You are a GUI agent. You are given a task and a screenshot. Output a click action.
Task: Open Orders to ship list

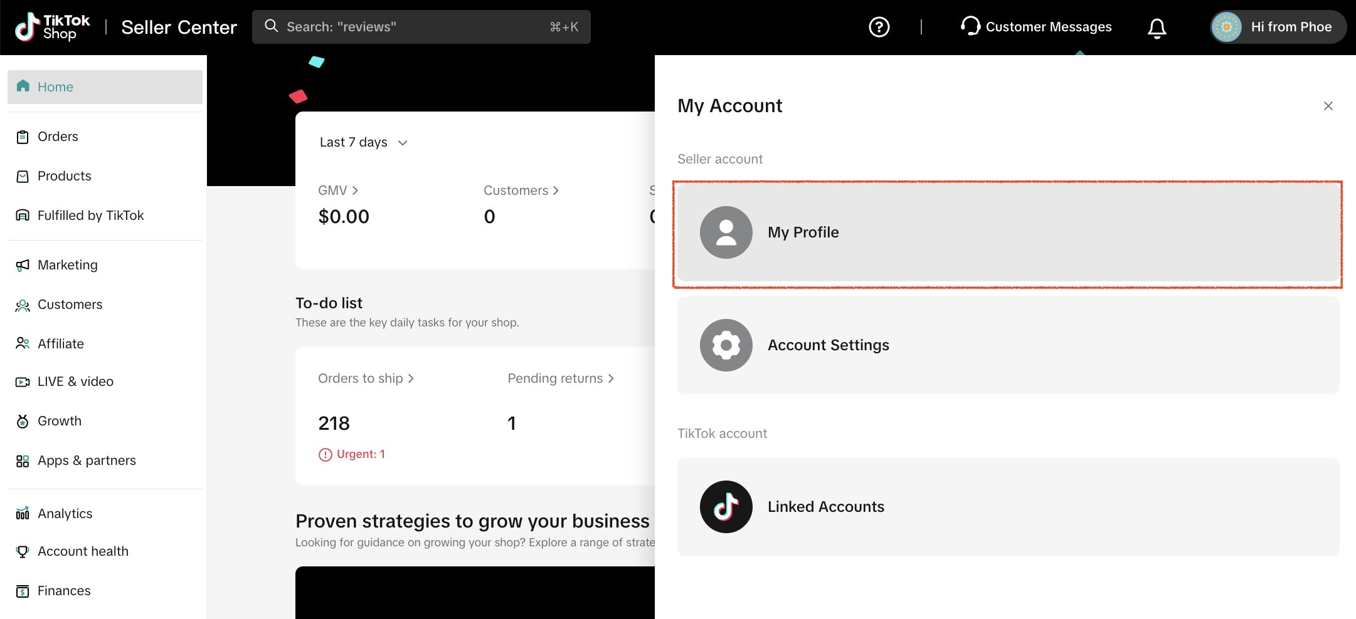coord(366,378)
